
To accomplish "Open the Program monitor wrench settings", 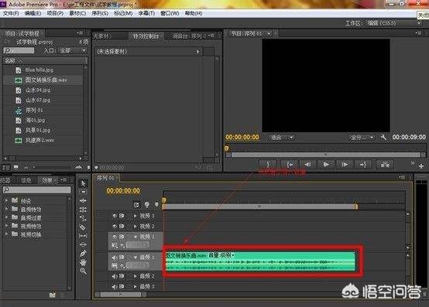I will click(x=383, y=137).
